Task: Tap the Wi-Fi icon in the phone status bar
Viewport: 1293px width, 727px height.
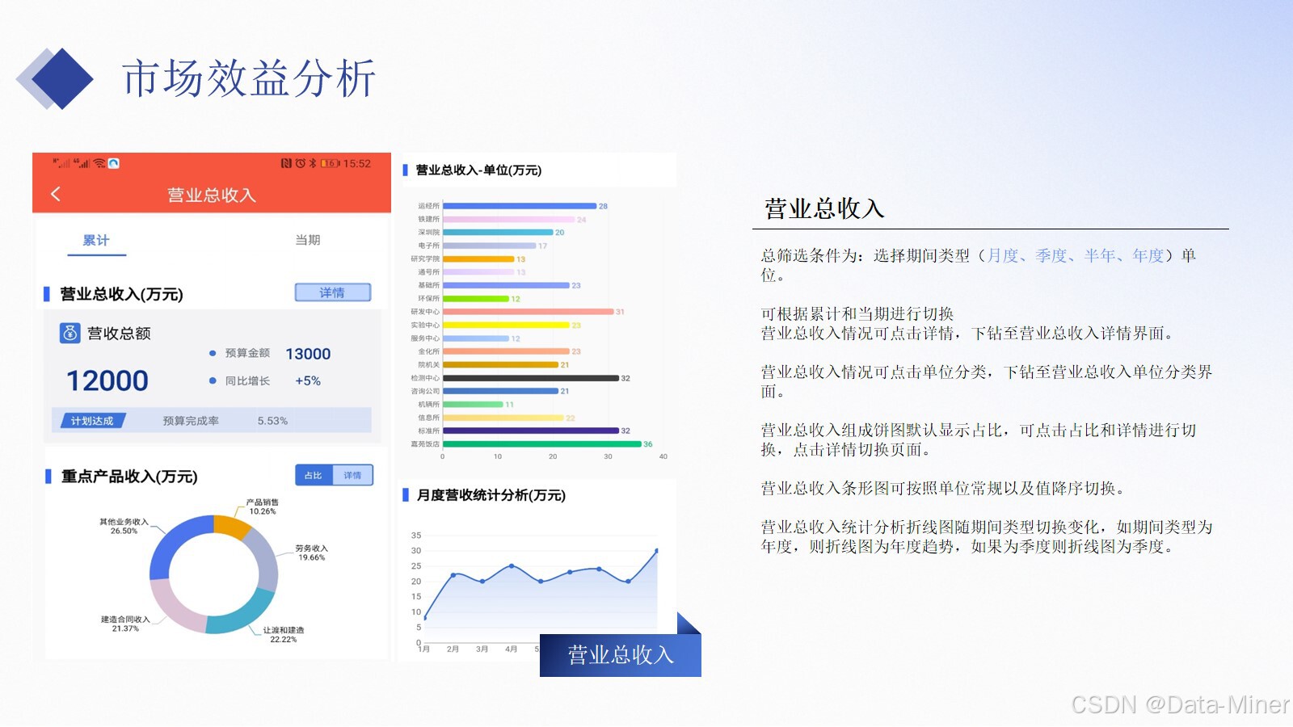Action: (99, 163)
